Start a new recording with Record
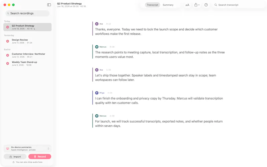267x167 pixels. pos(40,157)
